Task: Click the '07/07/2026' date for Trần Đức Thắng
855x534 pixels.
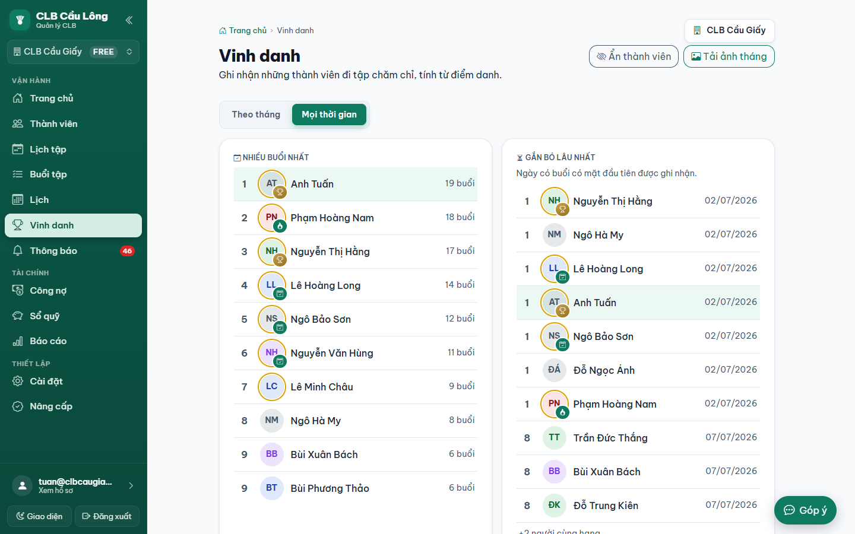Action: click(731, 437)
